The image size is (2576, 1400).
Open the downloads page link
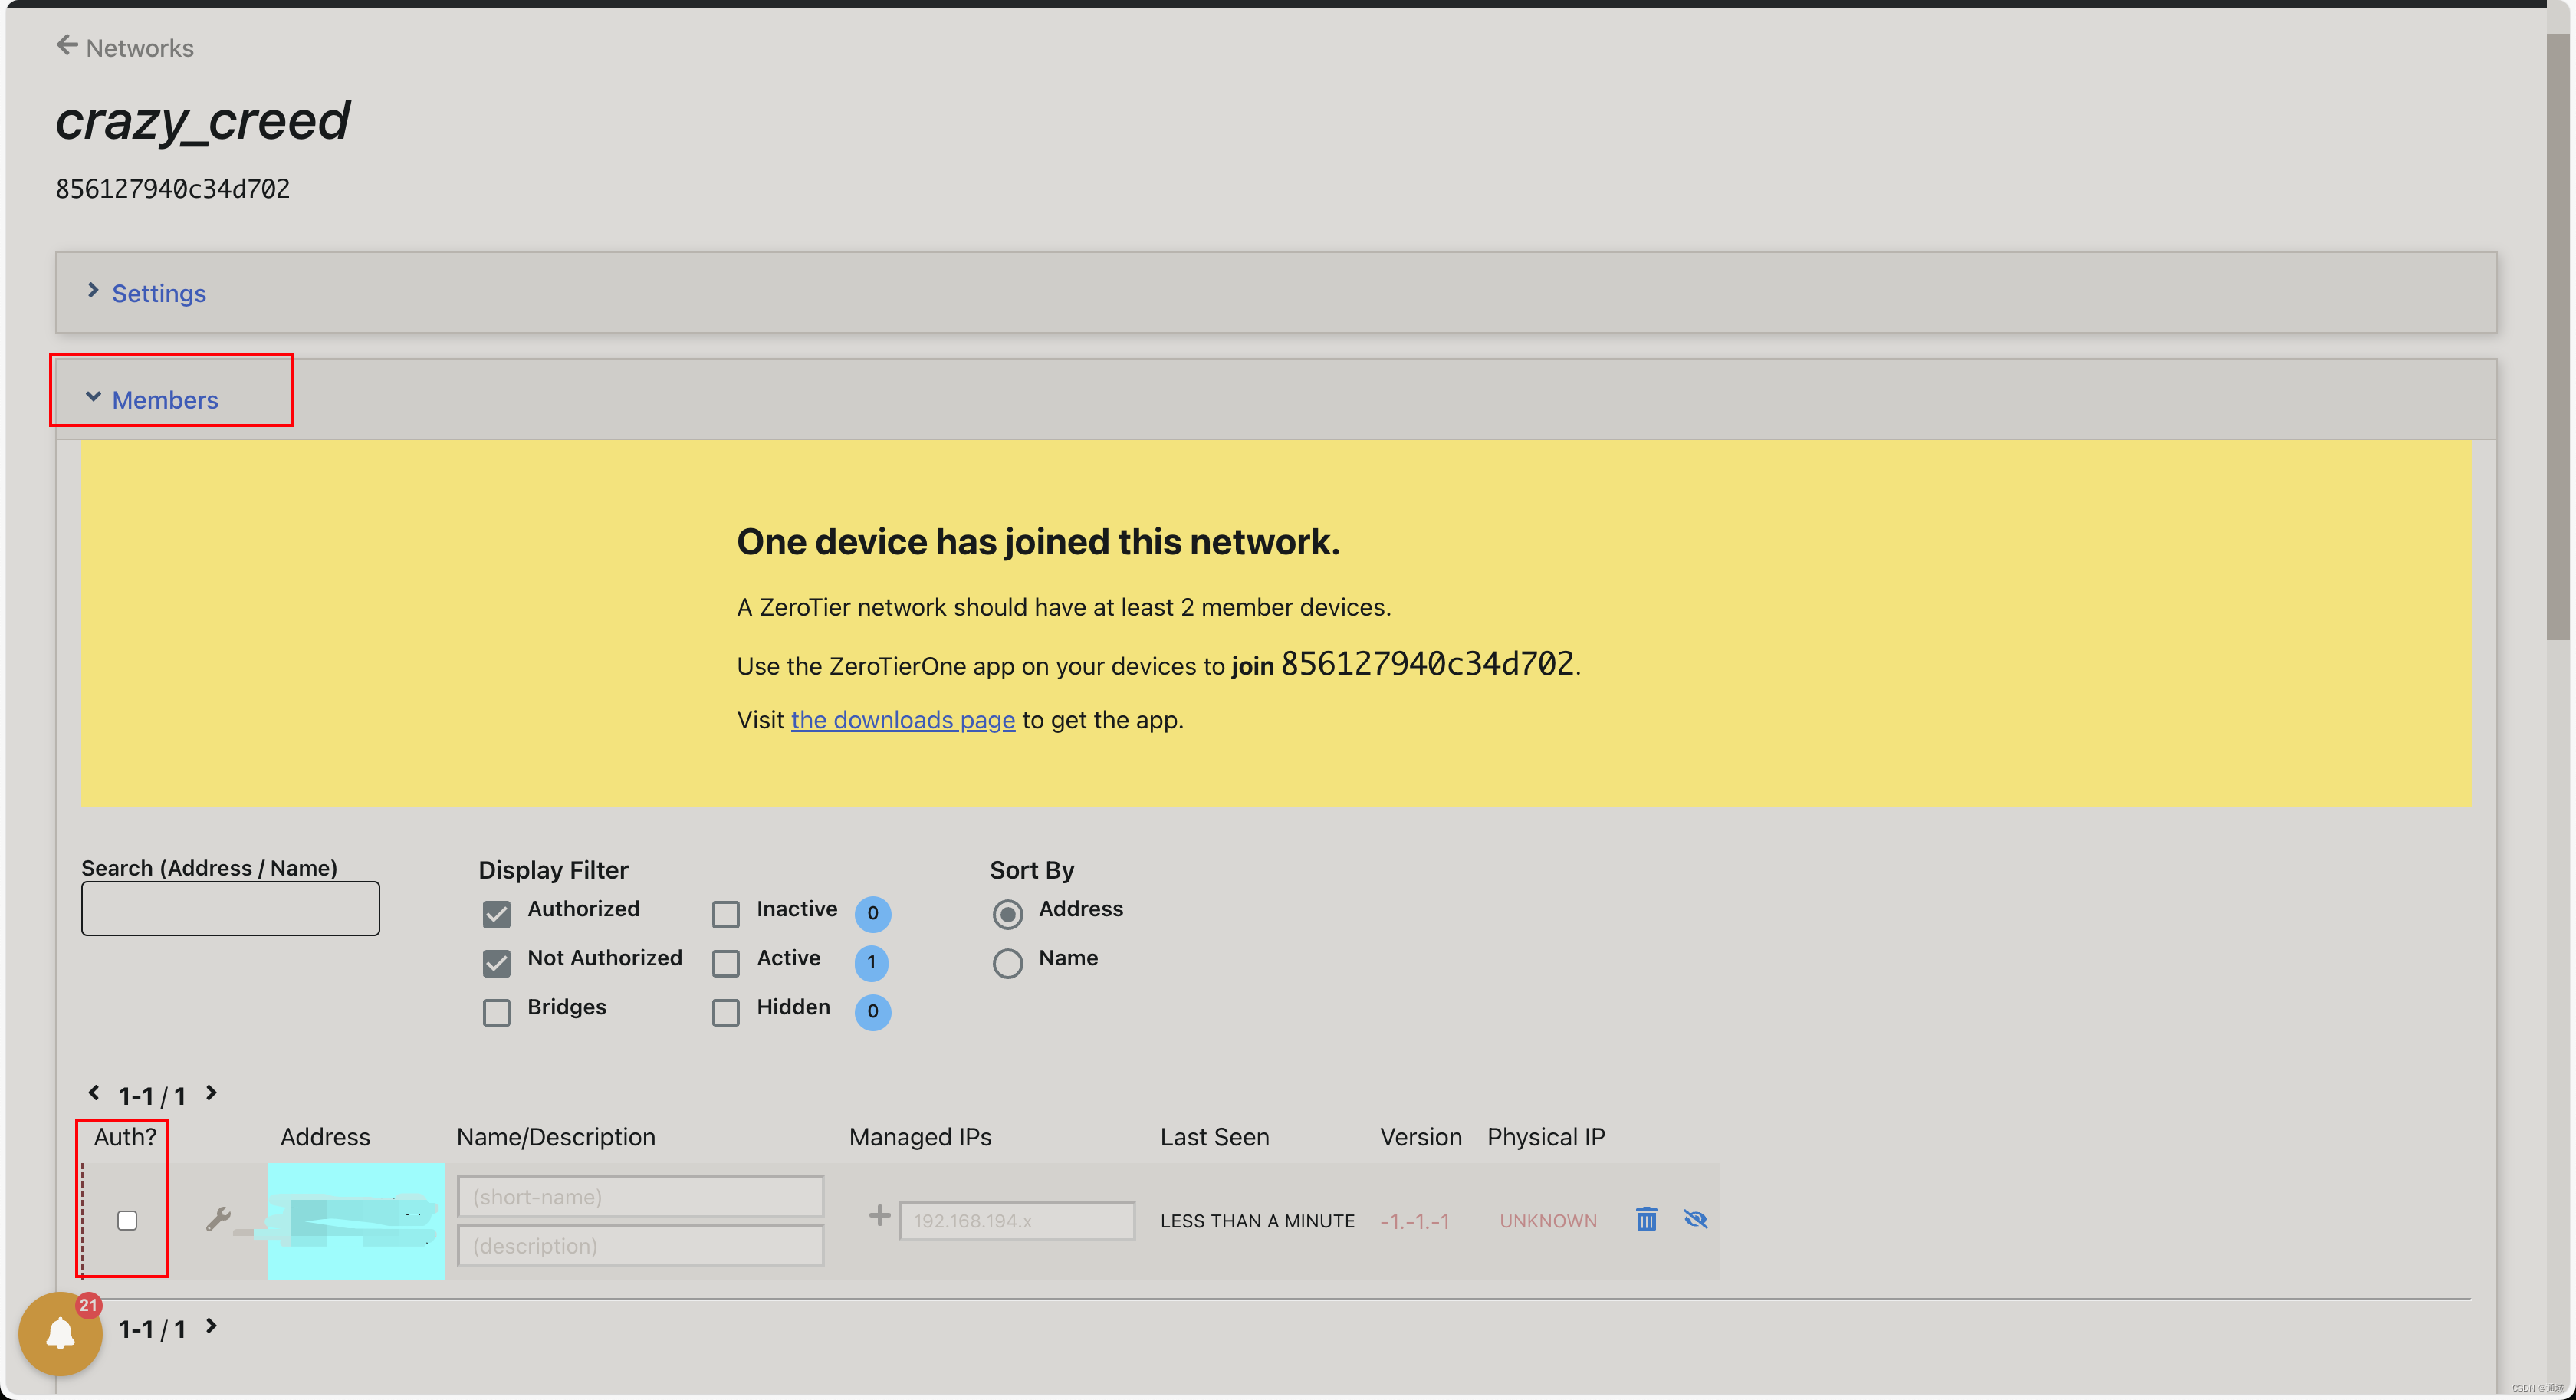tap(902, 720)
